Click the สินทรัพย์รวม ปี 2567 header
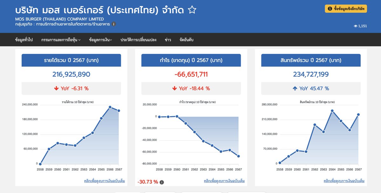Viewport: 381px width, 193px height. pos(311,60)
